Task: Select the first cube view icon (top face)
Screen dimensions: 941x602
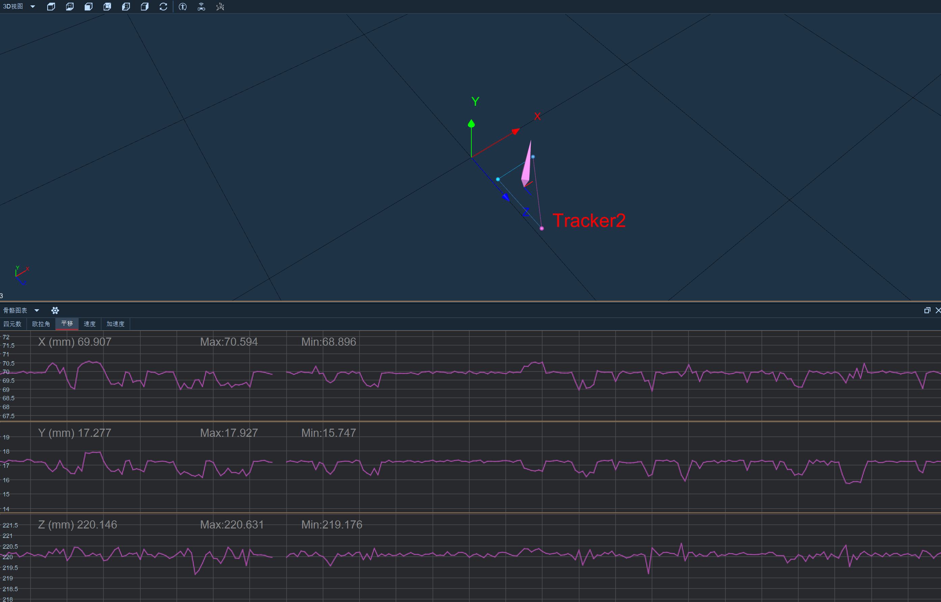Action: coord(51,7)
